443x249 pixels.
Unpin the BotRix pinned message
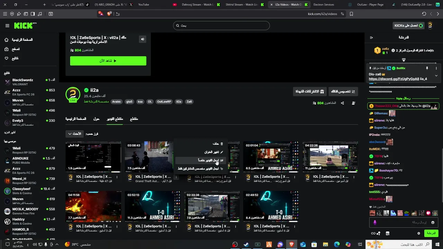point(427,68)
